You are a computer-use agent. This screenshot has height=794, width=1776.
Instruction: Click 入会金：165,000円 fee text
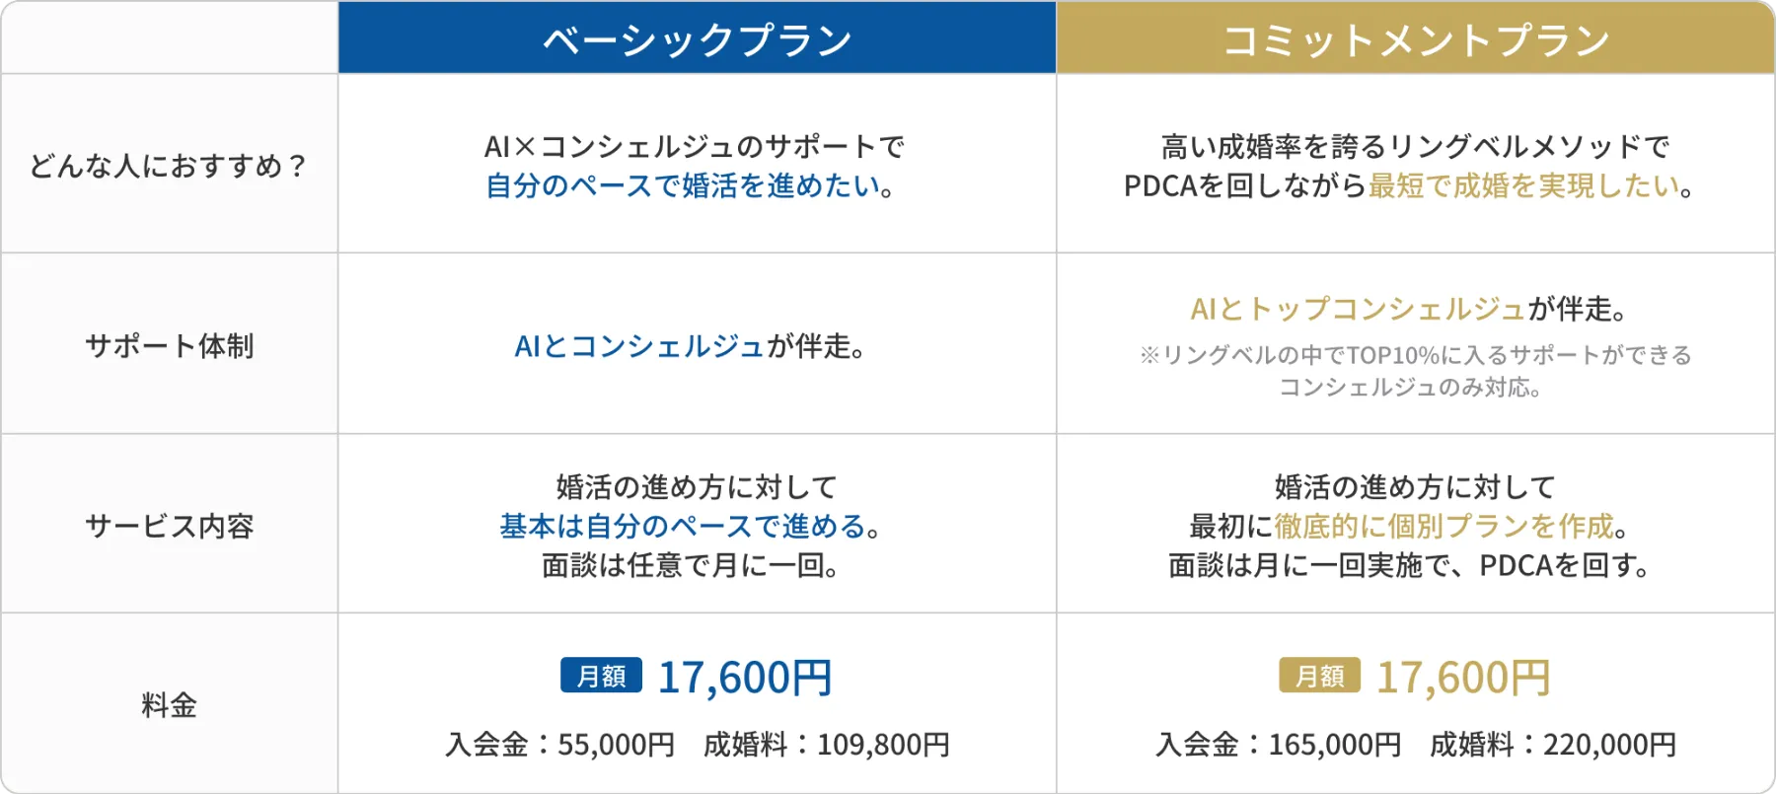[x=1278, y=744]
